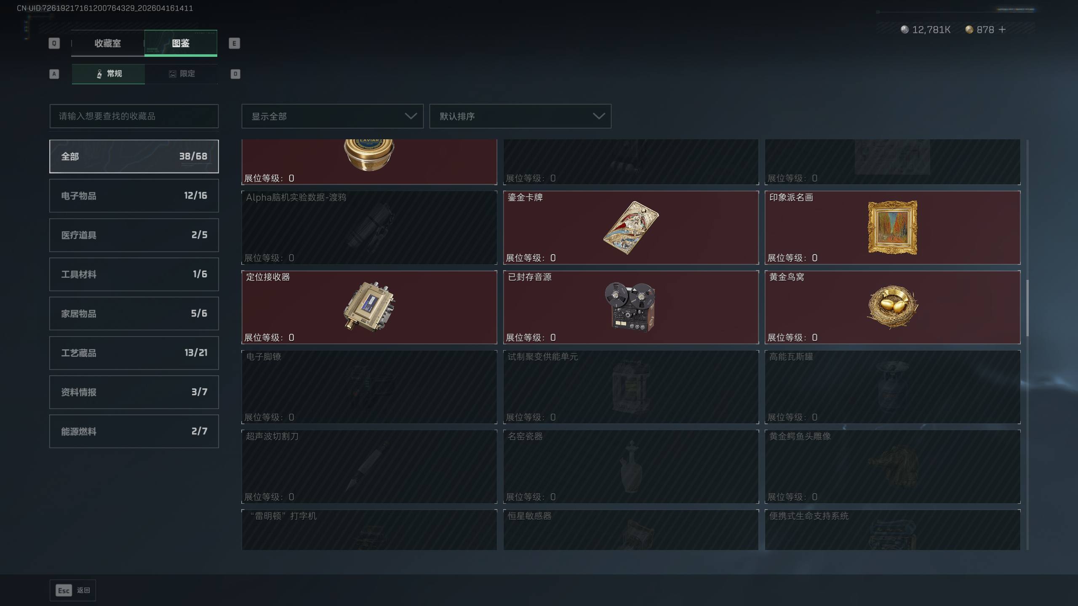The image size is (1078, 606).
Task: Open the 显示全部 display filter dropdown
Action: click(332, 116)
